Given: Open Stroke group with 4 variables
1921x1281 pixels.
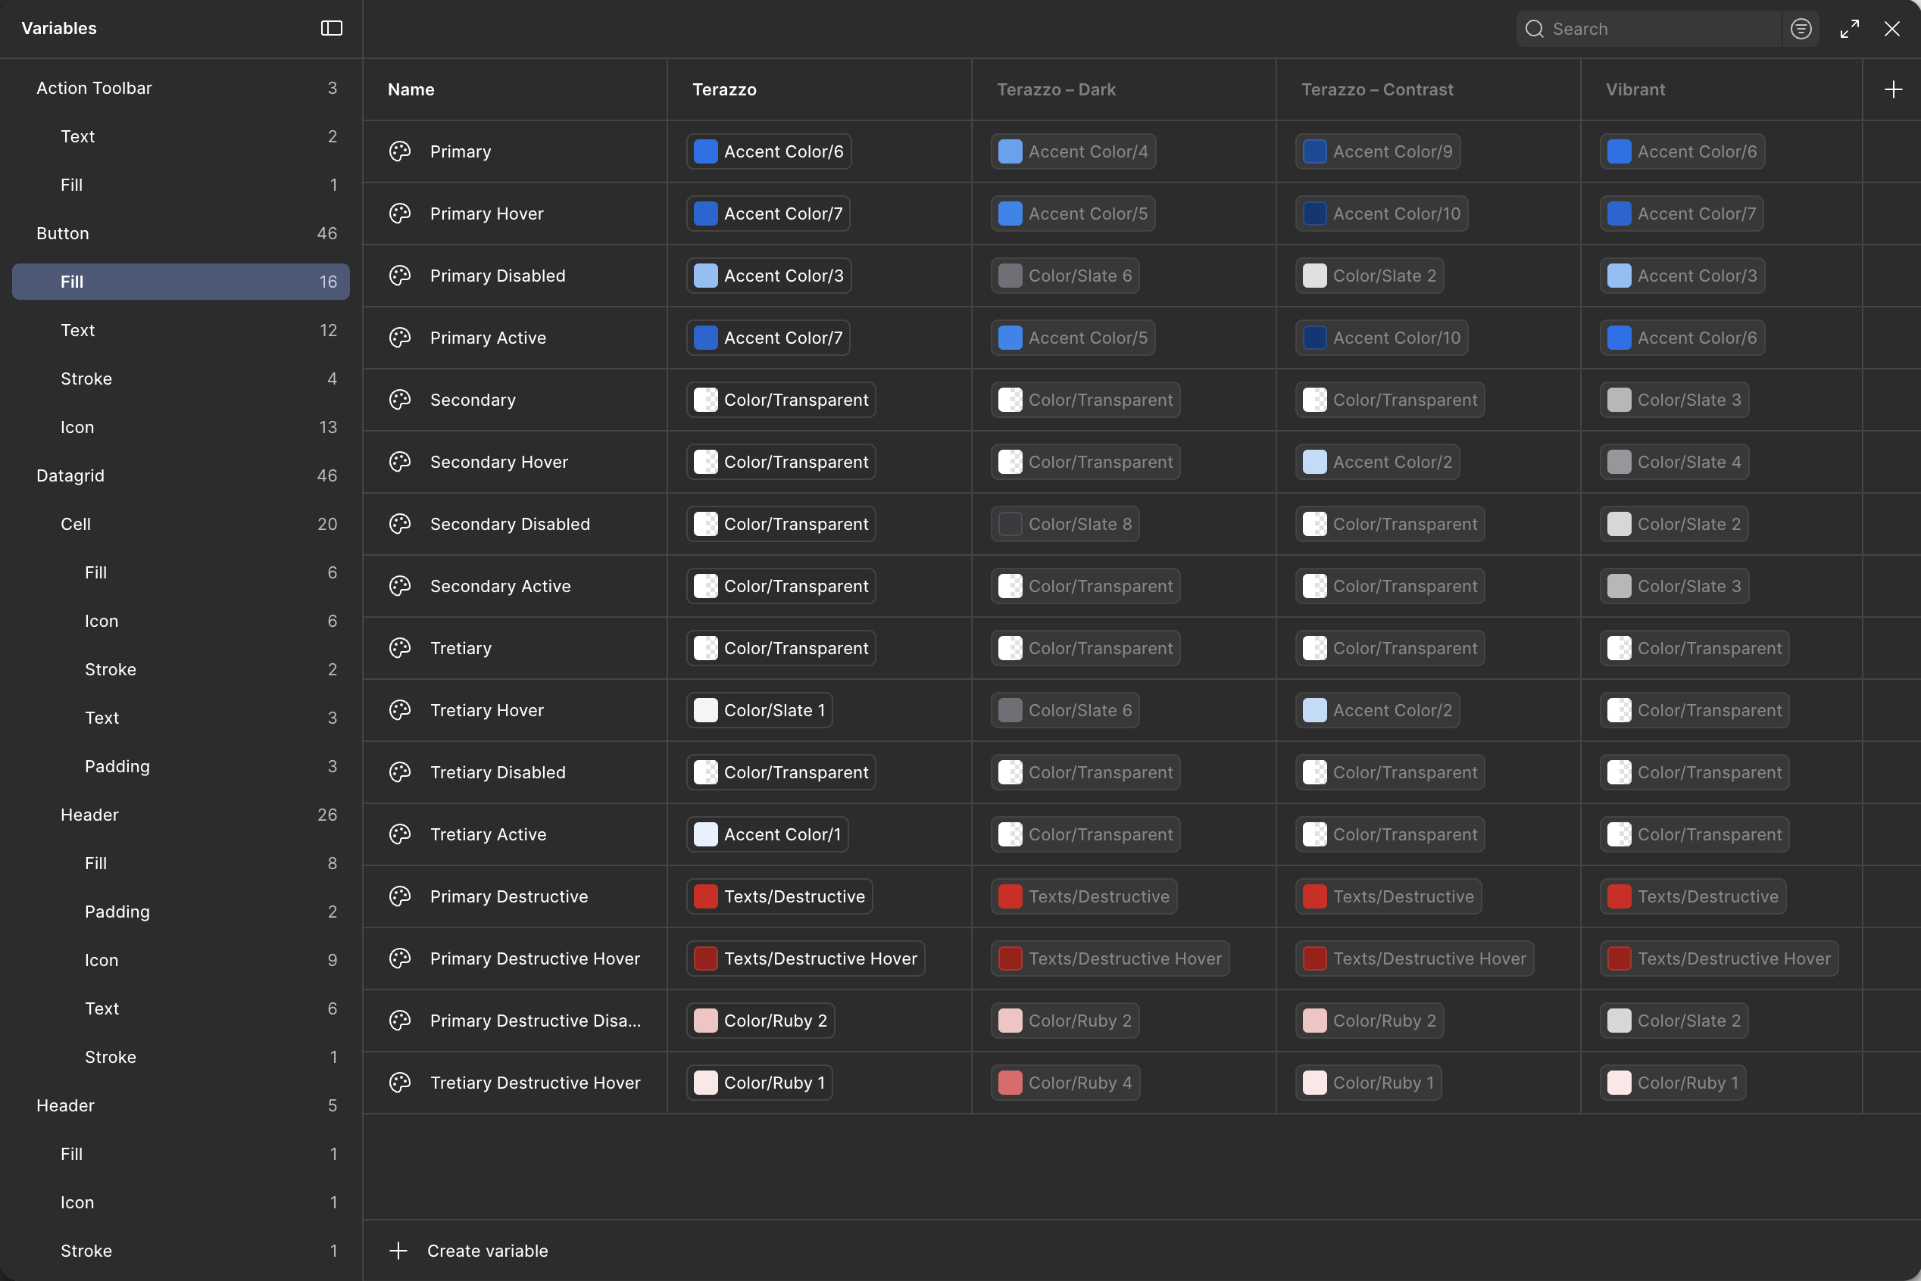Looking at the screenshot, I should coord(180,379).
